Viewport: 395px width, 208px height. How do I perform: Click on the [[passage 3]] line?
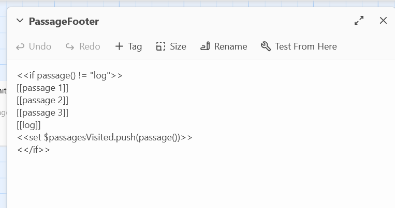pos(42,113)
